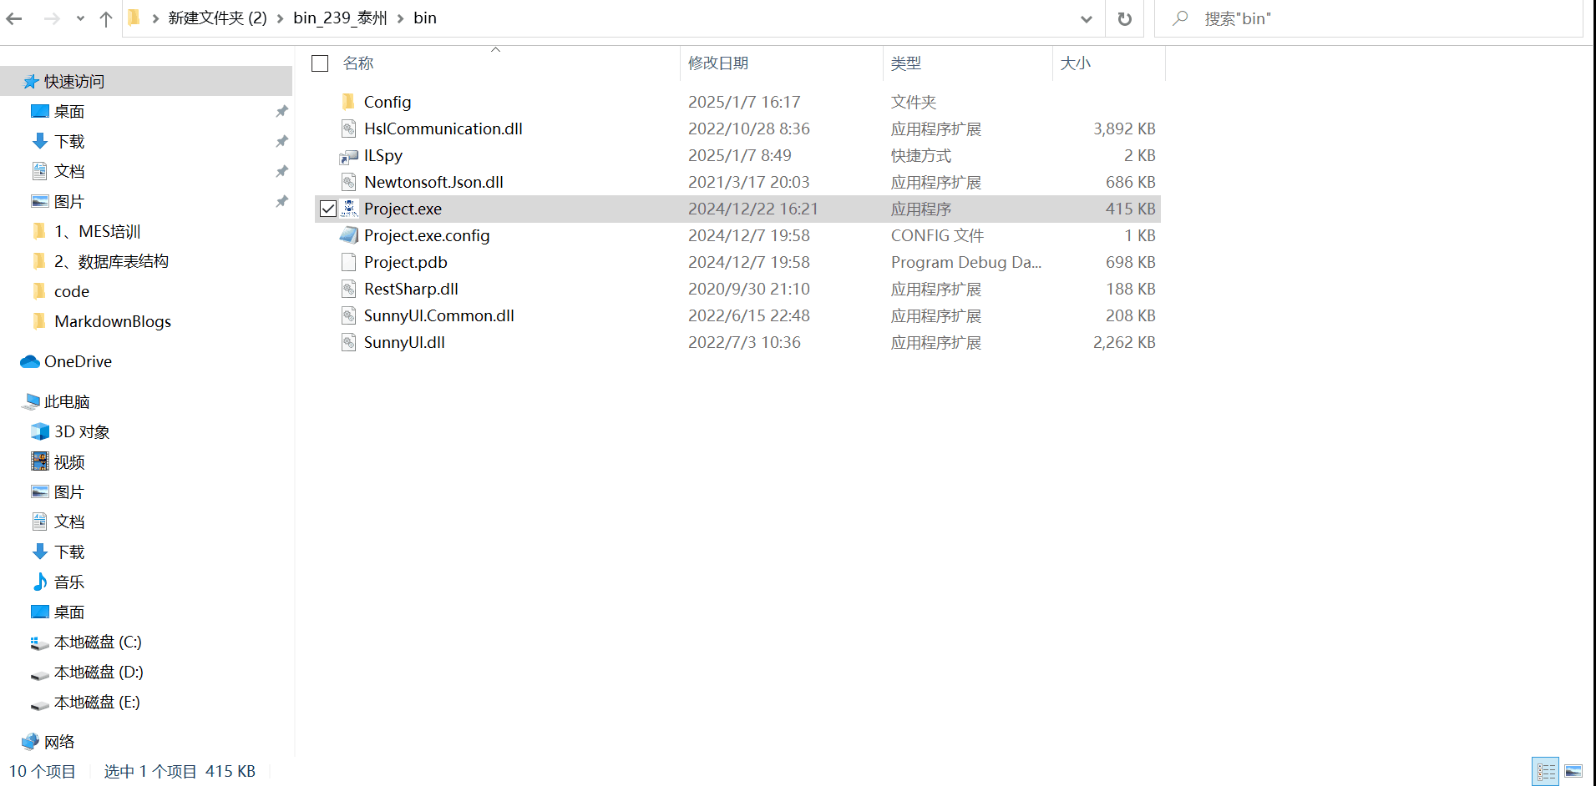The height and width of the screenshot is (786, 1596).
Task: Open OneDrive in the sidebar
Action: coord(78,362)
